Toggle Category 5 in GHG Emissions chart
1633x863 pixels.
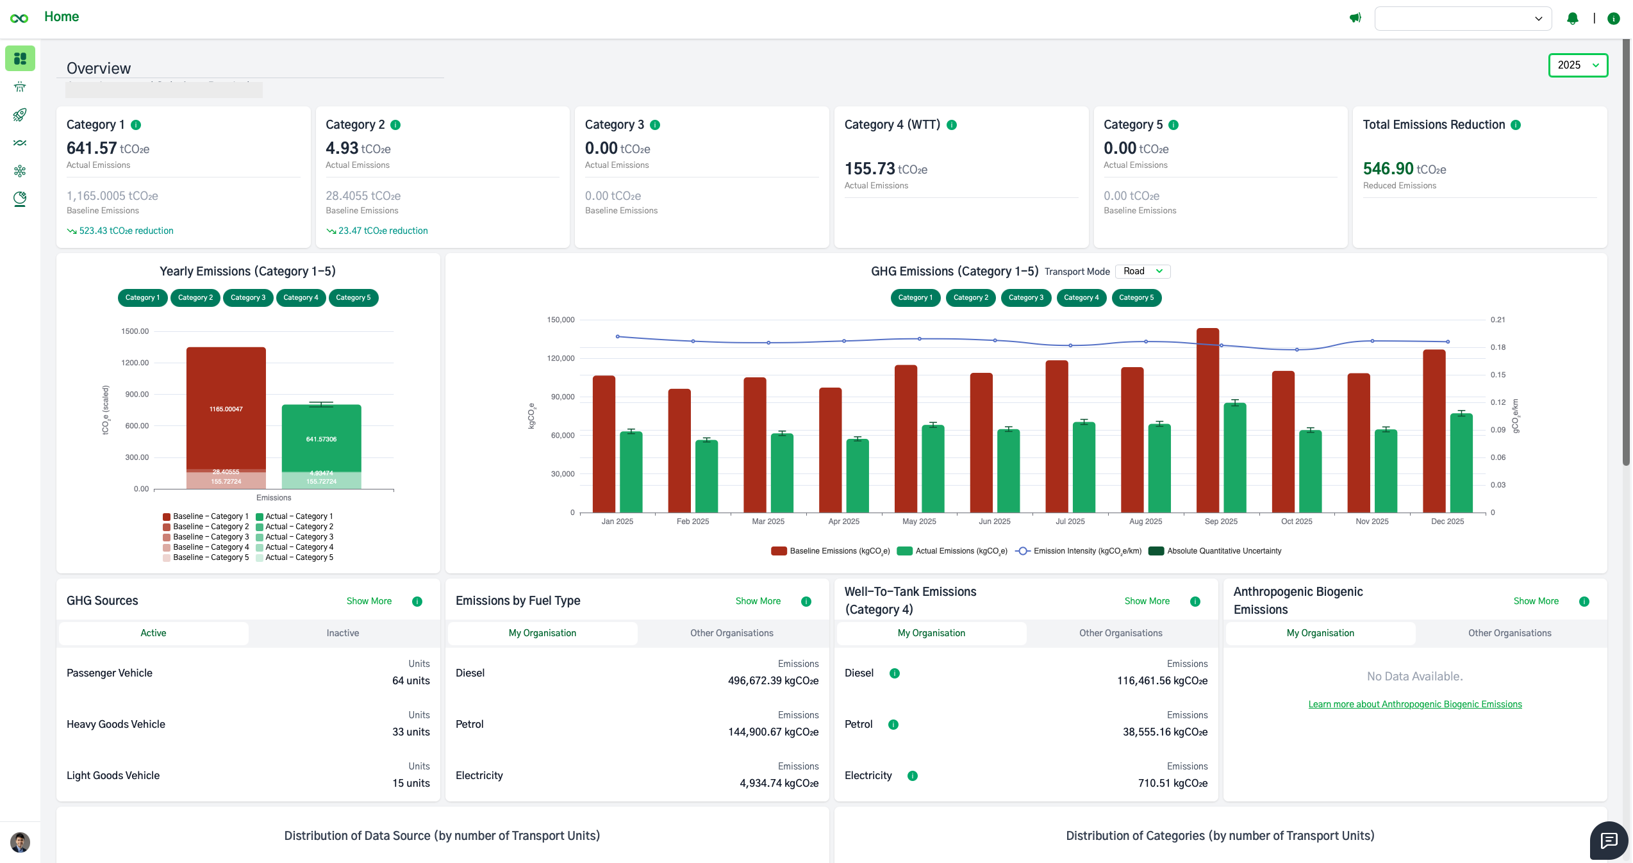1136,298
